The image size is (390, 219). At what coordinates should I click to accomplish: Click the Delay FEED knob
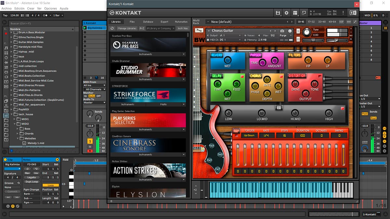coord(237,83)
